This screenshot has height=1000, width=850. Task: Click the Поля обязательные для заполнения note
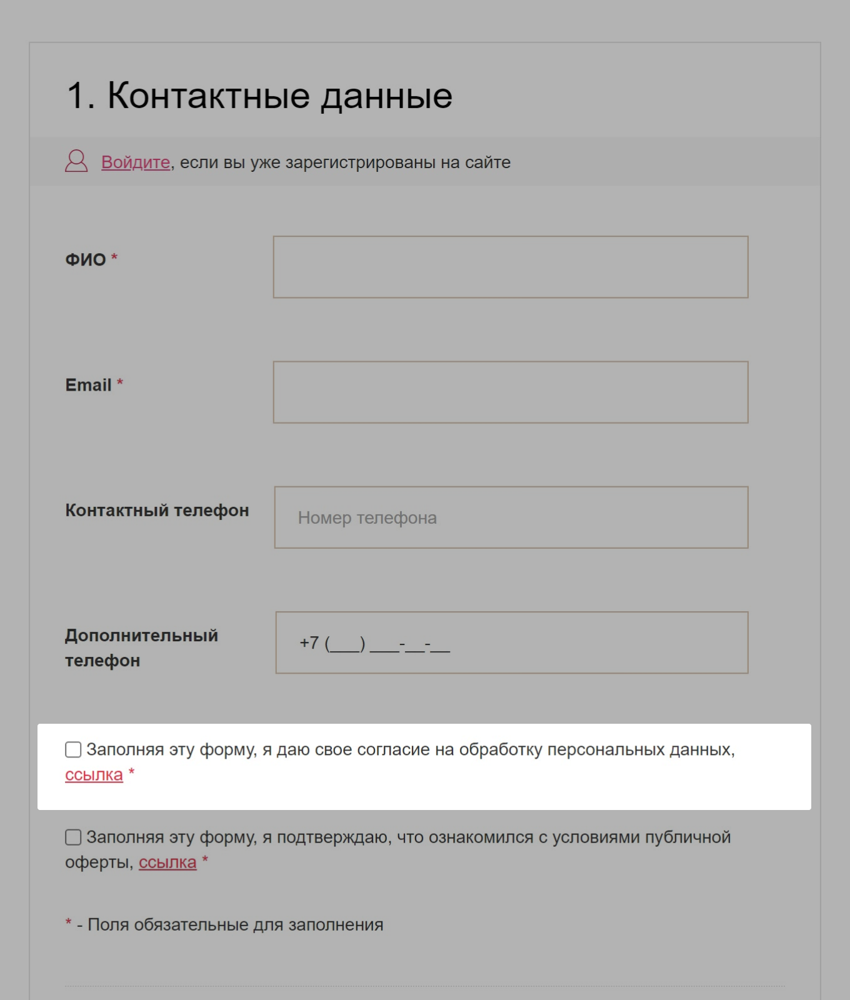click(235, 925)
